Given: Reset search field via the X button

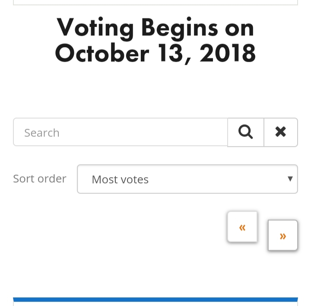Looking at the screenshot, I should click(x=281, y=132).
